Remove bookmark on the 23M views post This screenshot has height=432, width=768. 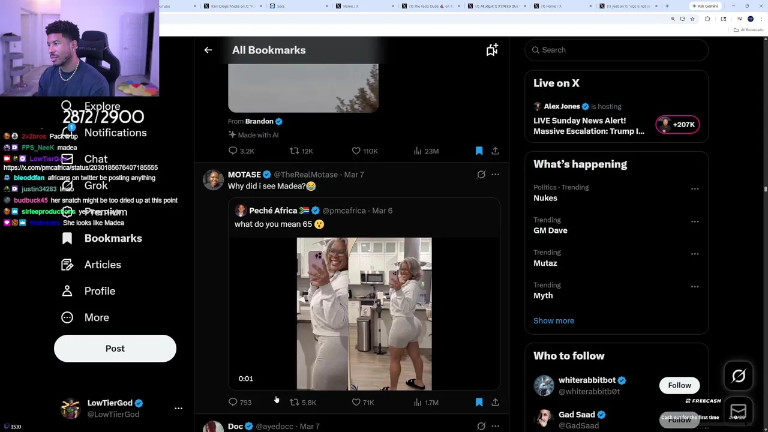tap(479, 151)
